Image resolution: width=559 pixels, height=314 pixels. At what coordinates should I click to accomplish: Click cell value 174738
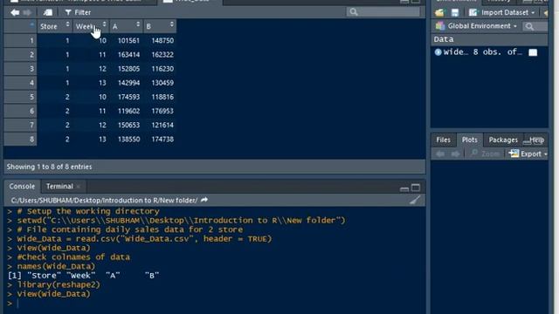(x=162, y=140)
